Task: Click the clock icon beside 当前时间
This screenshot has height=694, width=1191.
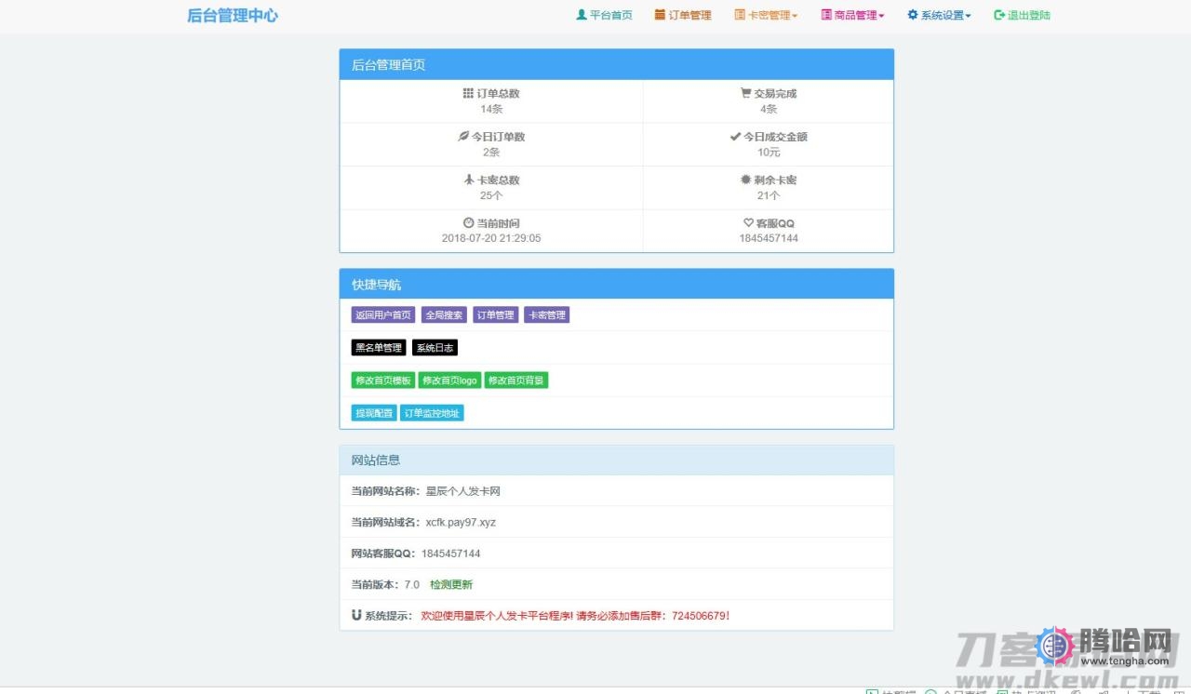Action: 468,222
